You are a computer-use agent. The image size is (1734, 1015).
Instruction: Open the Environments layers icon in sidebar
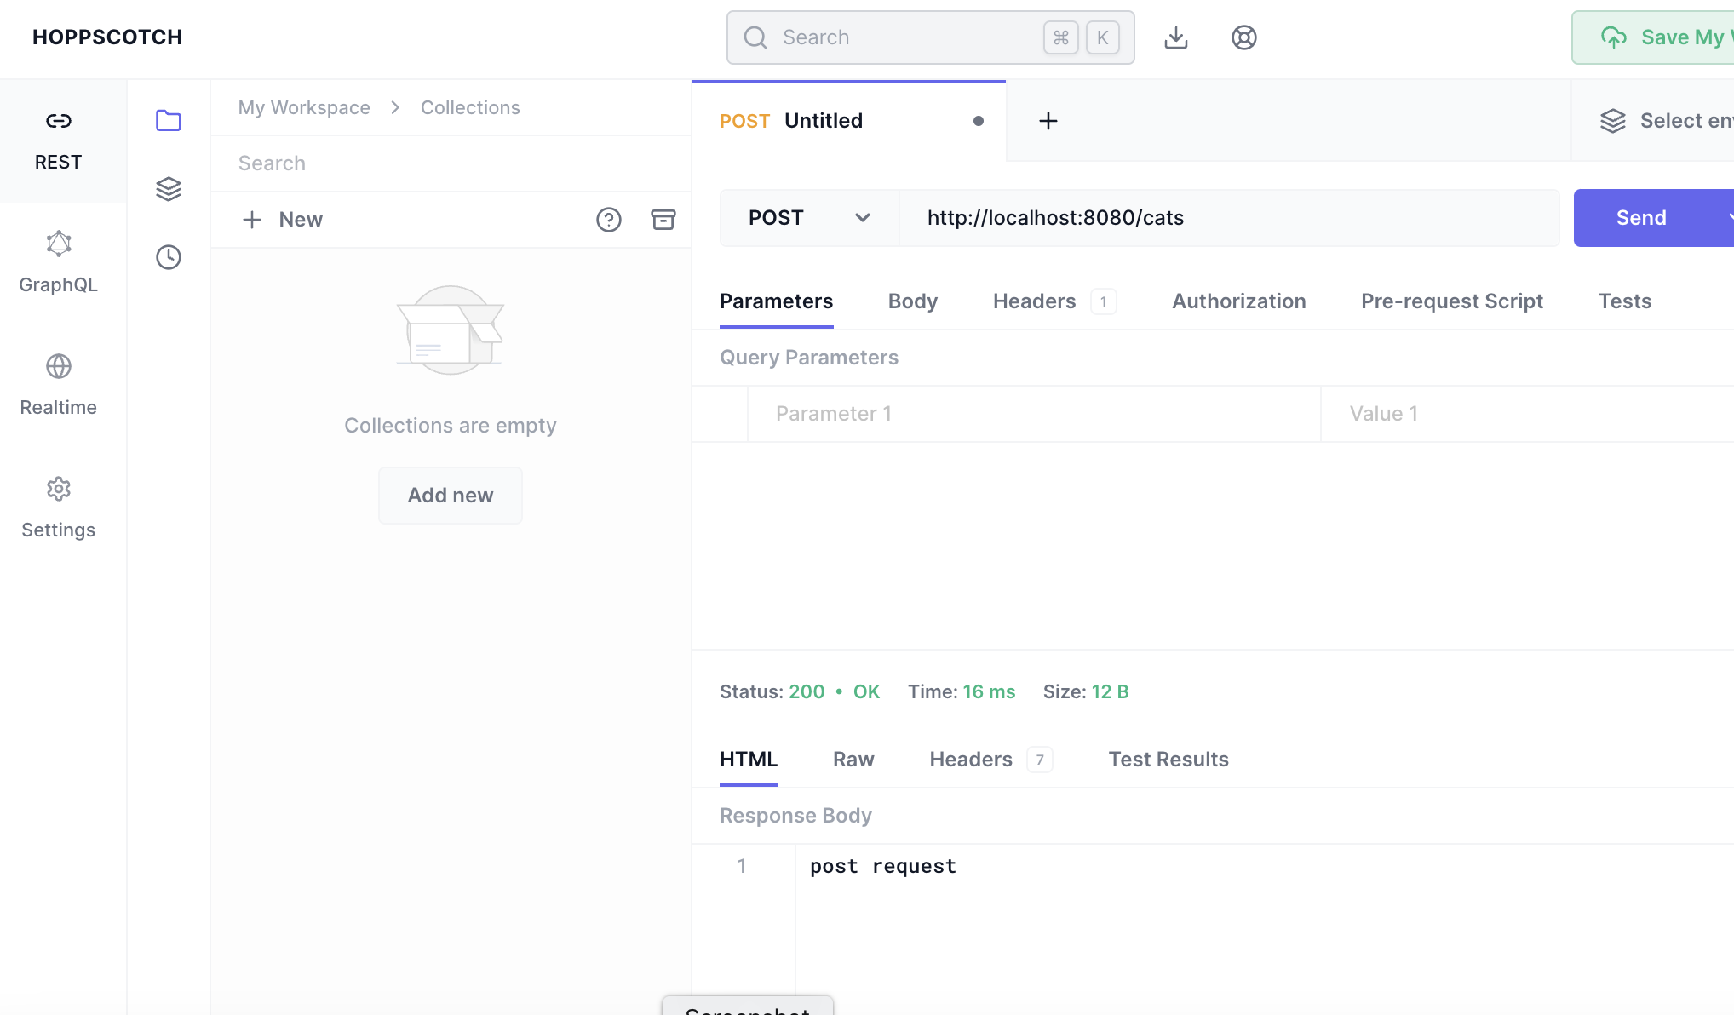169,188
